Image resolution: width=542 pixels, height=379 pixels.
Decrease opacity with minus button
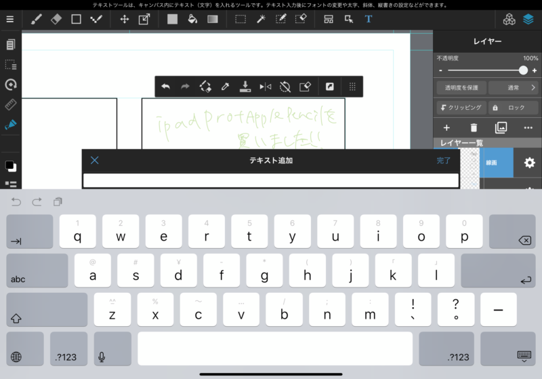click(441, 71)
